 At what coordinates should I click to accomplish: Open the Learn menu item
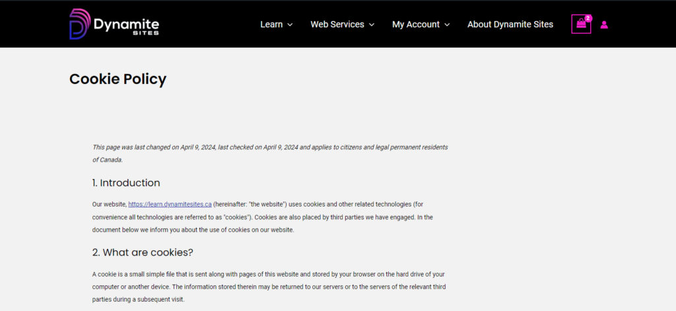pyautogui.click(x=271, y=24)
